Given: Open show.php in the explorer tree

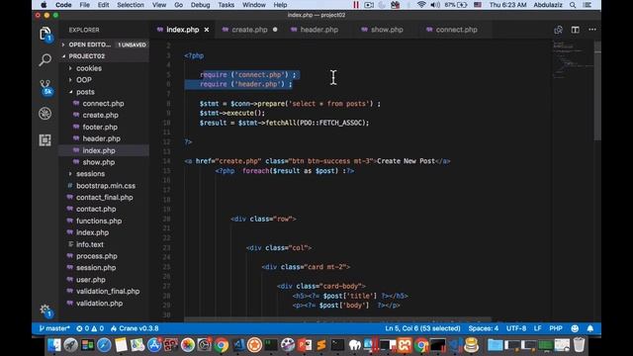Looking at the screenshot, I should [99, 162].
